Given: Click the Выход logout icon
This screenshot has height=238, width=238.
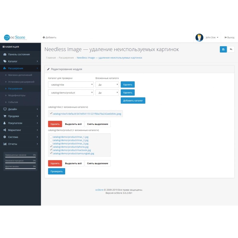Looking at the screenshot, I should tap(226, 37).
